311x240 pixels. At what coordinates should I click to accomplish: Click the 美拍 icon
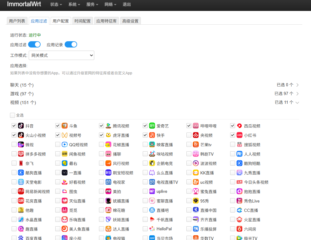(108, 191)
